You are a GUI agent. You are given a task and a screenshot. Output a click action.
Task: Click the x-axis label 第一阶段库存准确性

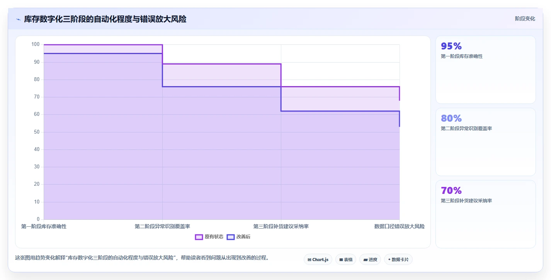pos(44,226)
